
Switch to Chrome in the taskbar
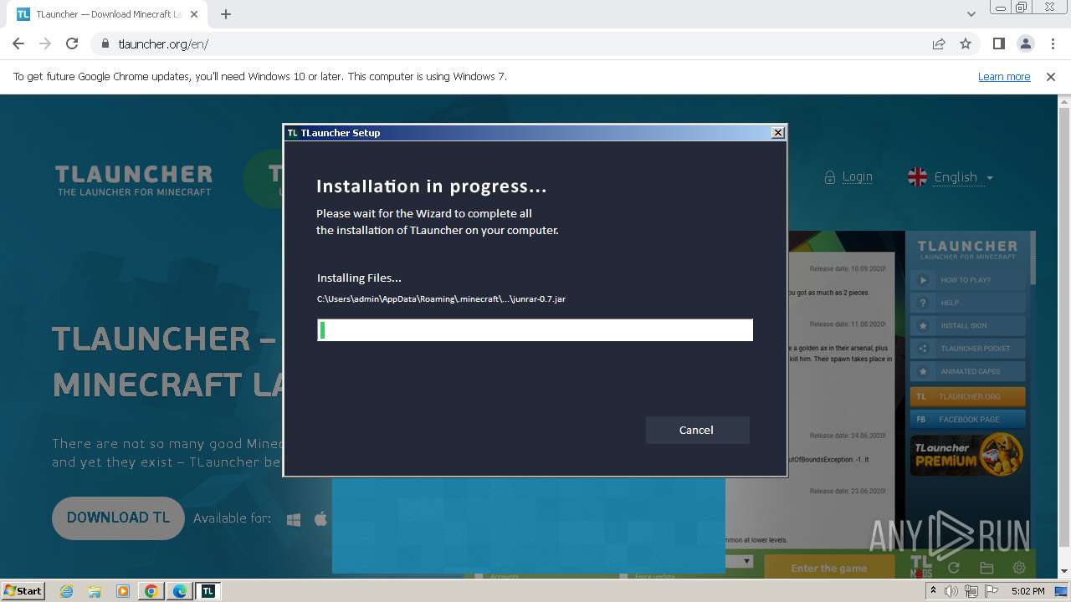(151, 591)
